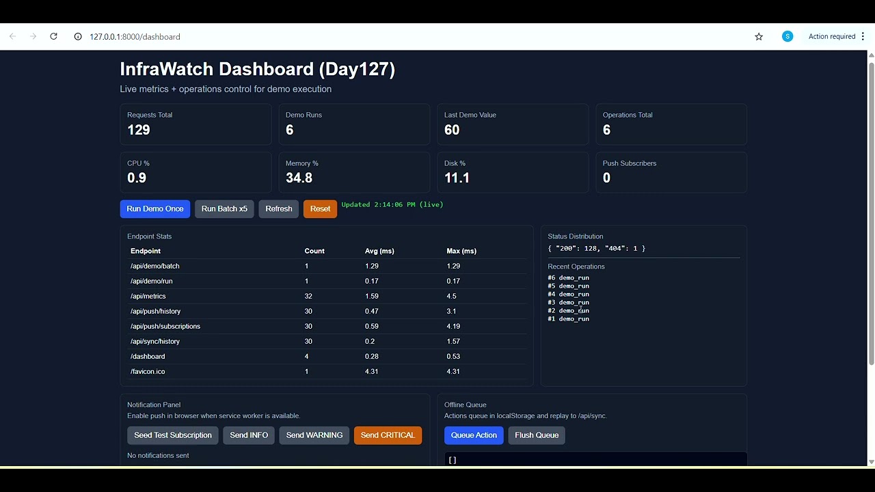Screen dimensions: 875x492
Task: Click the Endpoint column header
Action: 146,251
